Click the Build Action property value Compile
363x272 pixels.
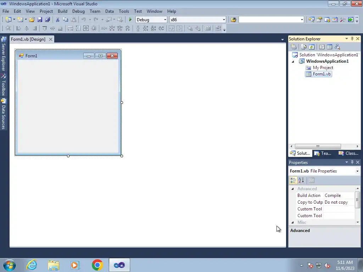[x=339, y=195]
